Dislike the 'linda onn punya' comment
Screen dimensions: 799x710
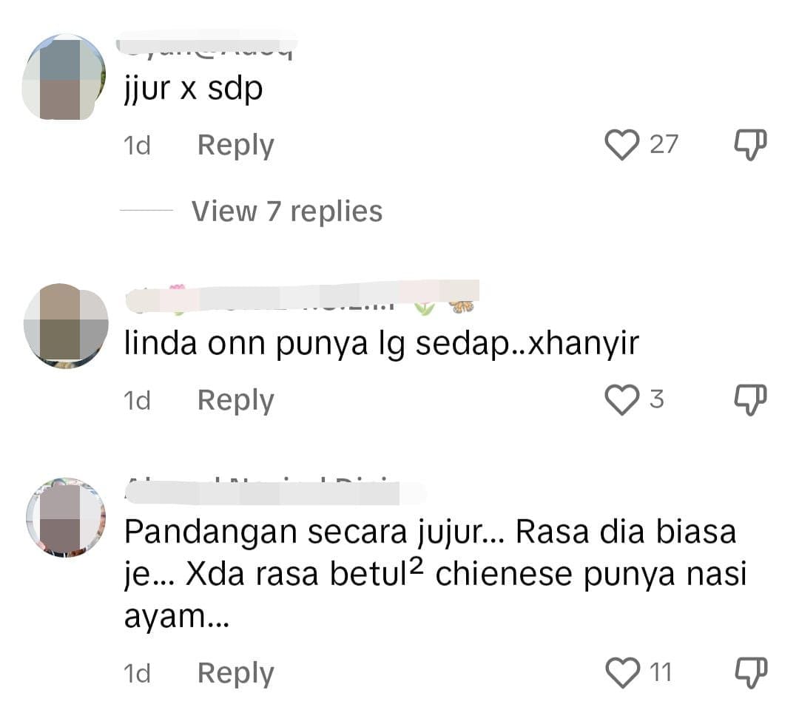point(750,400)
